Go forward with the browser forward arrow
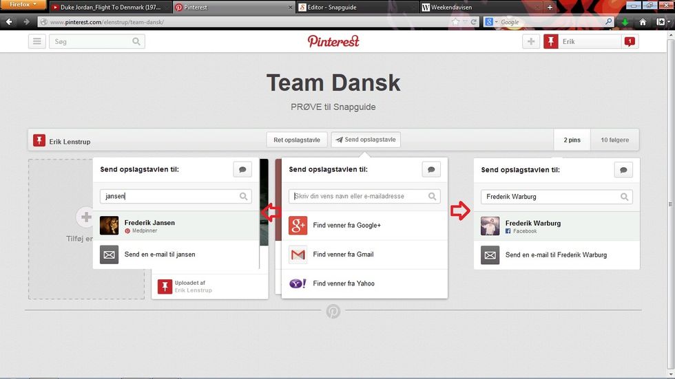This screenshot has height=379, width=675. point(26,21)
